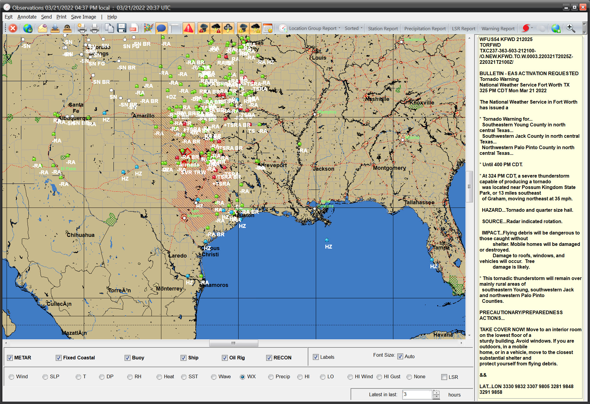
Task: Click the PDF export icon
Action: point(134,28)
